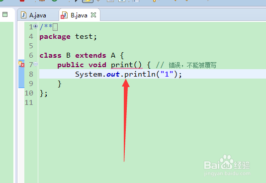
Task: Click the '};' on line 10
Action: point(43,93)
